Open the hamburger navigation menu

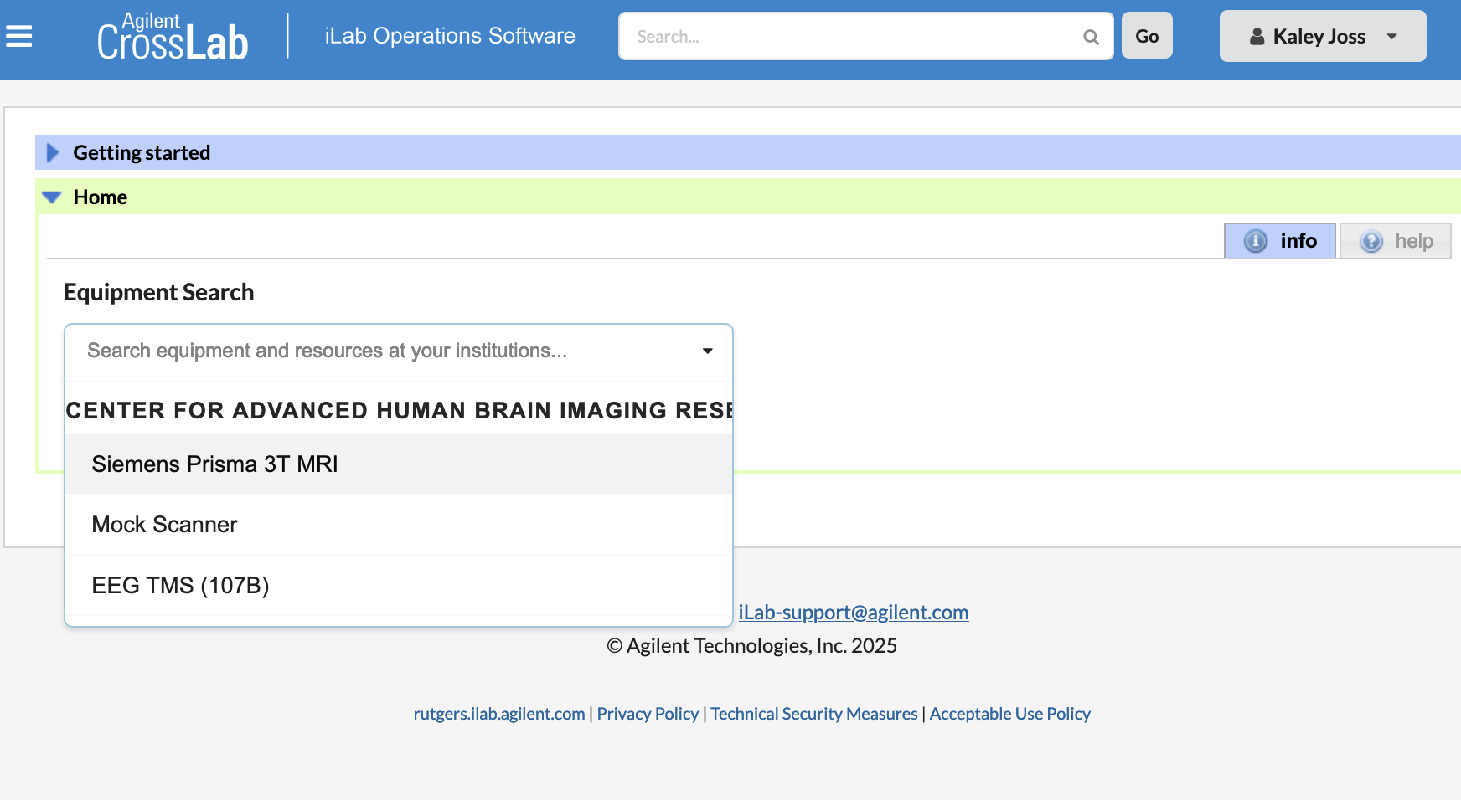tap(18, 36)
